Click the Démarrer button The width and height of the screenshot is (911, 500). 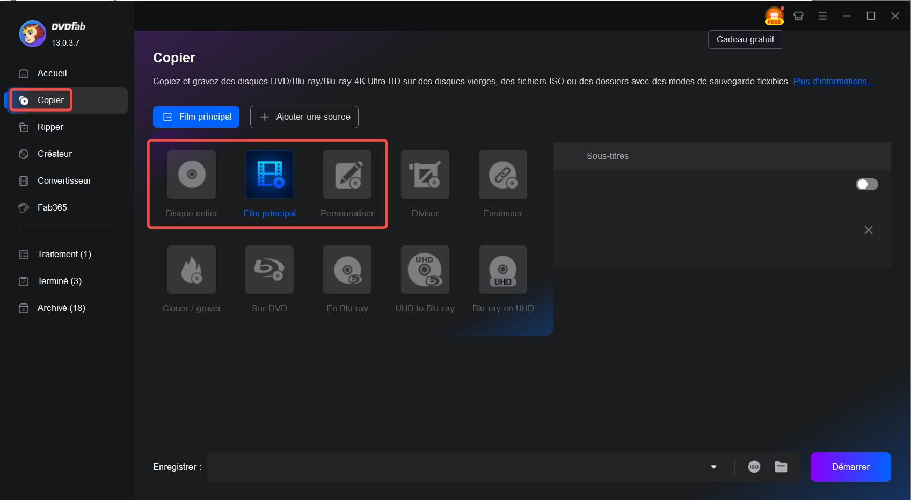coord(850,467)
